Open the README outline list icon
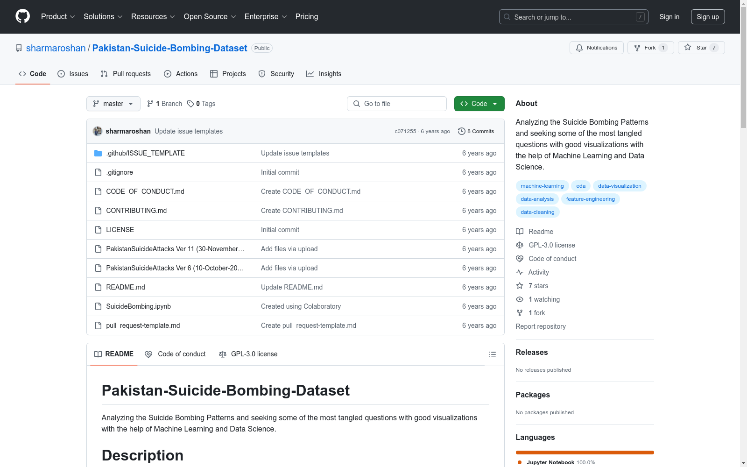The width and height of the screenshot is (747, 467). point(493,354)
